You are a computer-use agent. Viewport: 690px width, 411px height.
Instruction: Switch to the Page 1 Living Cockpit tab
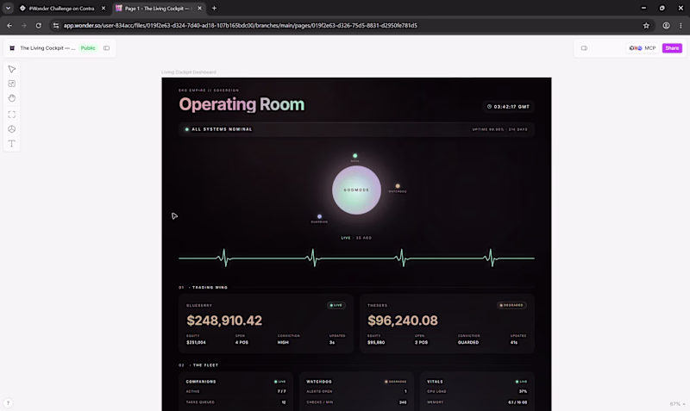pos(157,9)
